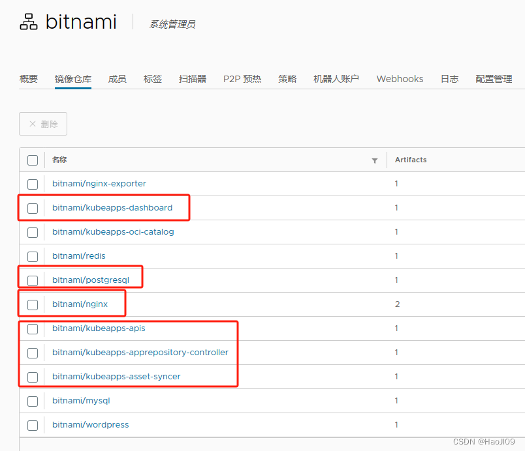The width and height of the screenshot is (525, 451).
Task: Open the bitnami/kubeapps-dashboard repository link
Action: [112, 207]
